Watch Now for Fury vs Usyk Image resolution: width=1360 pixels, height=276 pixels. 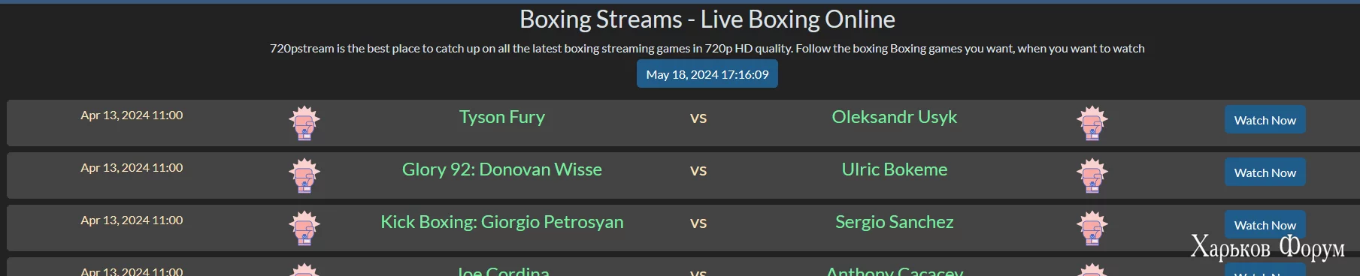point(1265,120)
